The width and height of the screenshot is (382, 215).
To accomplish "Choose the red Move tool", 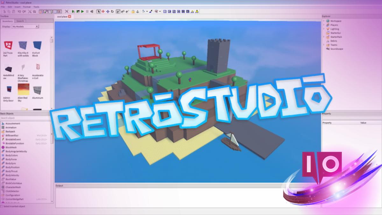I will [x=103, y=11].
